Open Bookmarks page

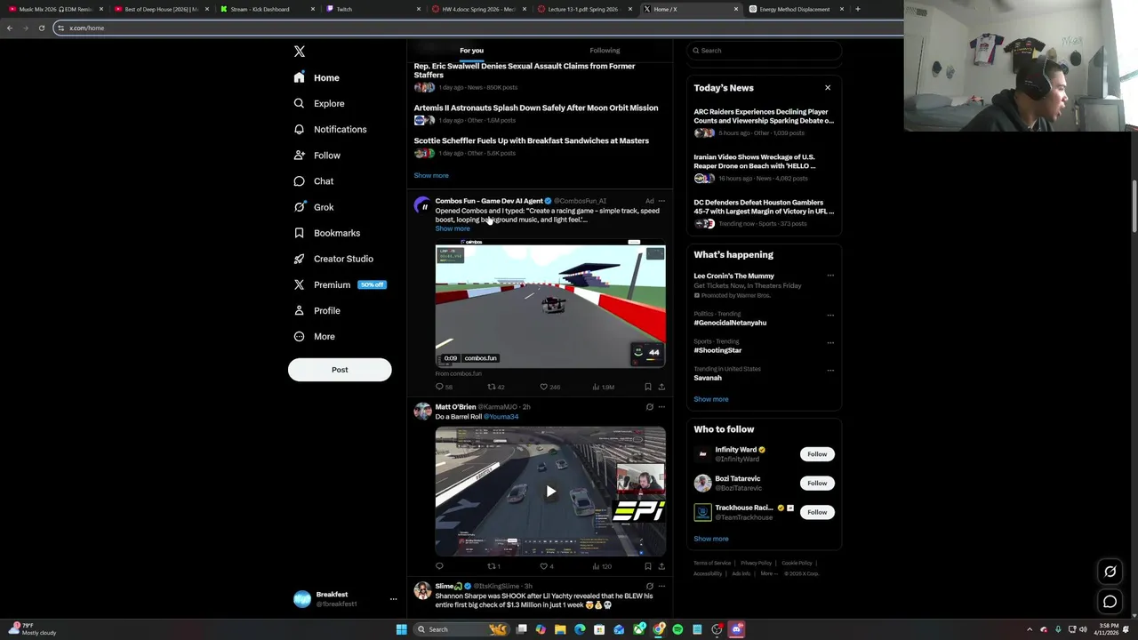[x=327, y=233]
